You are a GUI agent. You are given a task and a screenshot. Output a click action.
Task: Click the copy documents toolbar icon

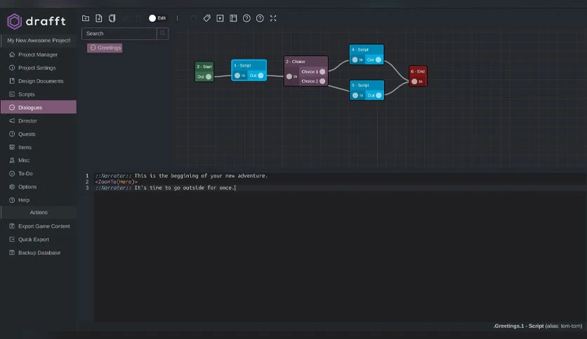pyautogui.click(x=112, y=18)
